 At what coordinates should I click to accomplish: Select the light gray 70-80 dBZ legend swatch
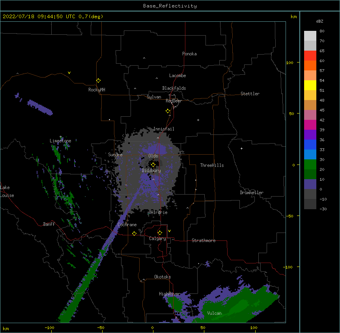[310, 36]
